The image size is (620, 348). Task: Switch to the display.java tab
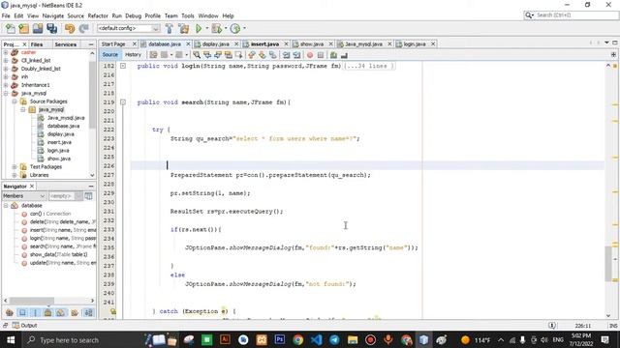point(215,44)
